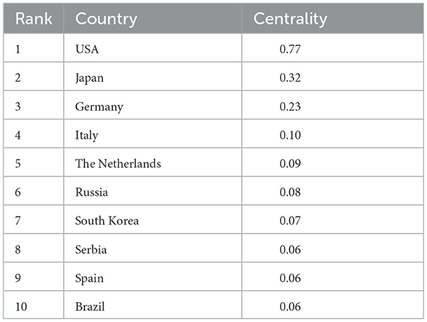The height and width of the screenshot is (322, 427).
Task: Select the Spain country cell
Action: (x=89, y=278)
